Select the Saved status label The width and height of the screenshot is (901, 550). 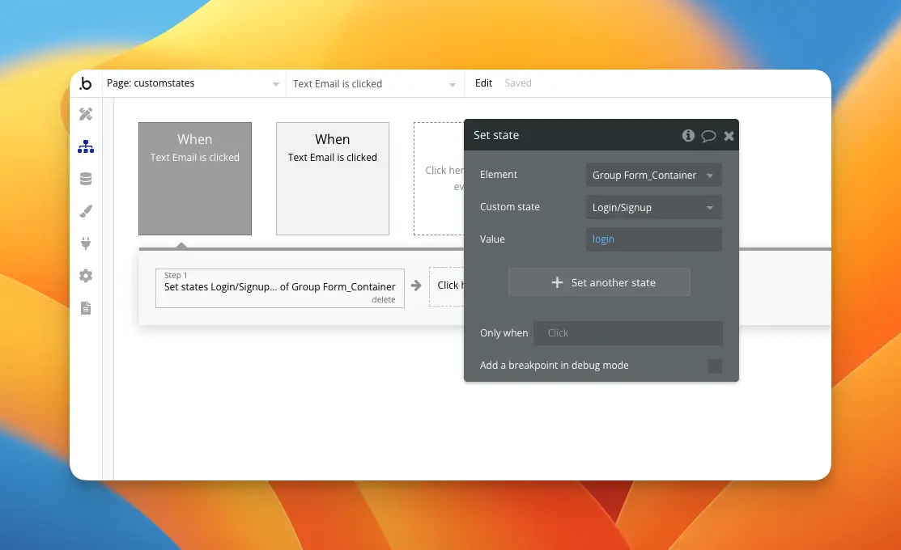[x=518, y=82]
